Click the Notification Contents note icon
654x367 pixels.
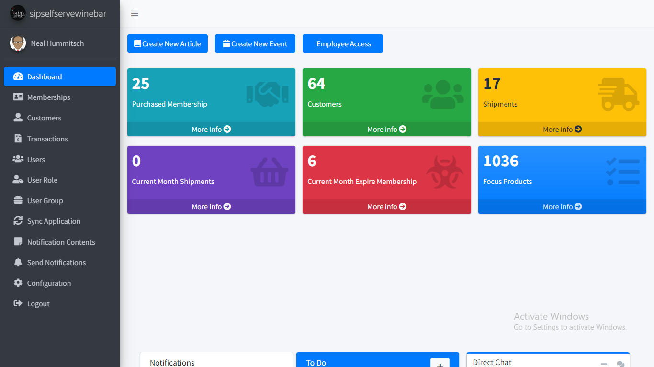(x=18, y=242)
